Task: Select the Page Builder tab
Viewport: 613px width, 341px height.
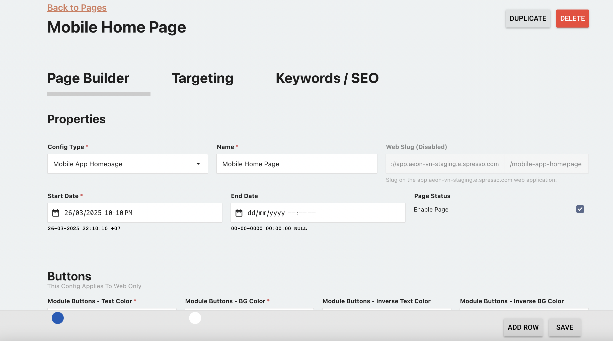Action: pyautogui.click(x=88, y=78)
